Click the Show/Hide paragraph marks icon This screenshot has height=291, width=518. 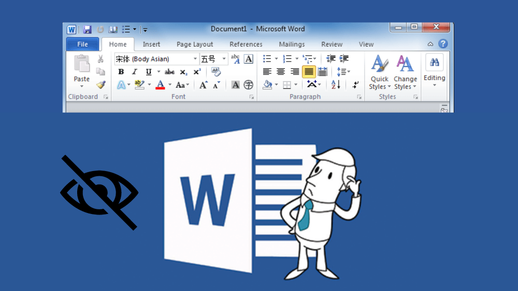[355, 85]
